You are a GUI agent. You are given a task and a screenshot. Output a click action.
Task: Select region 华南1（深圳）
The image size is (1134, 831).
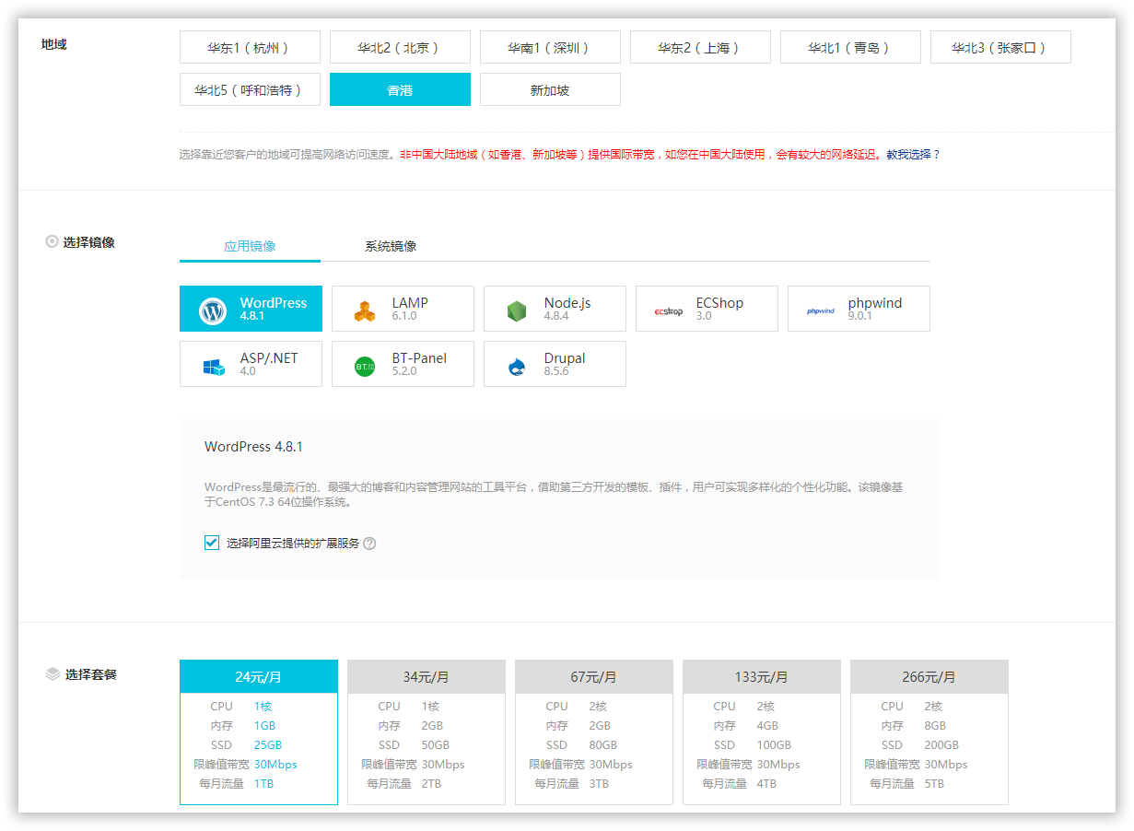[x=550, y=47]
